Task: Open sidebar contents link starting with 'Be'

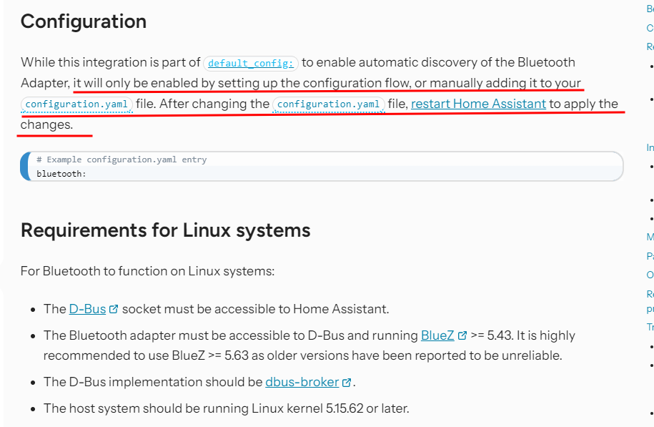Action: click(x=650, y=9)
